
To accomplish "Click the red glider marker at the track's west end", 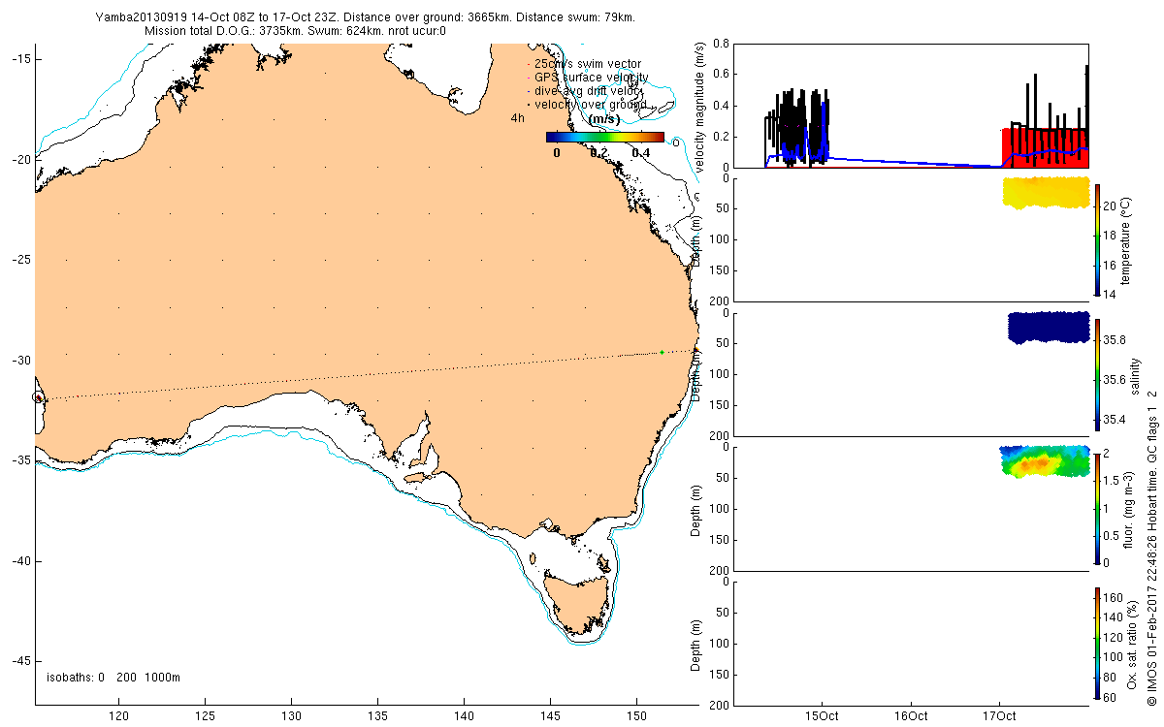I will click(x=38, y=397).
